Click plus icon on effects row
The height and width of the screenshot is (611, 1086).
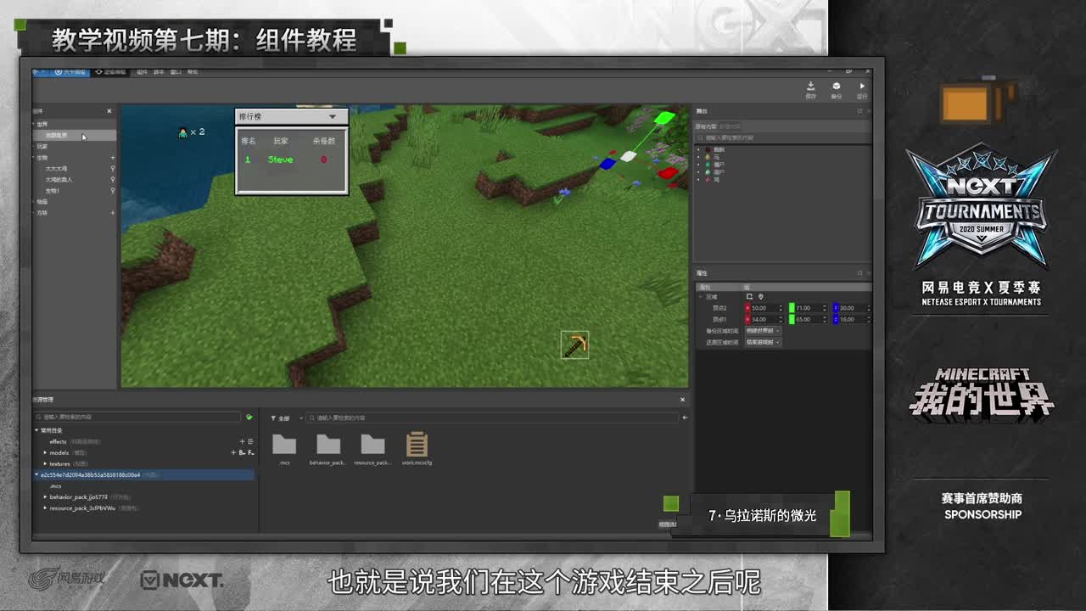pos(242,441)
